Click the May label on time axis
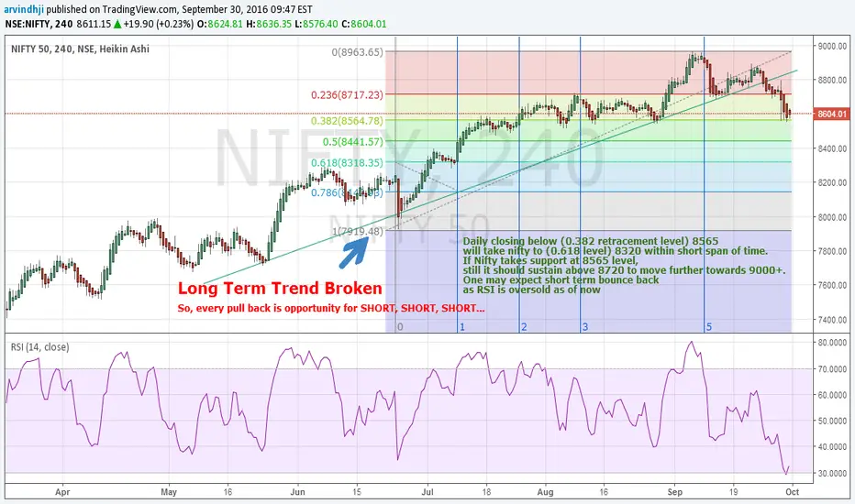The width and height of the screenshot is (855, 504). 169,492
